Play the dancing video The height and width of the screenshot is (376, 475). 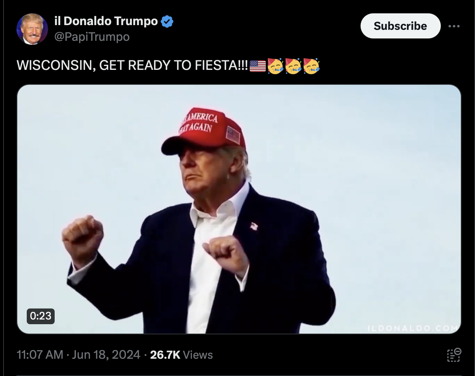239,209
